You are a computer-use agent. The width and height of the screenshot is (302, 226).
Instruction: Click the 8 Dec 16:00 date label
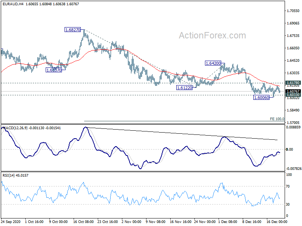tap(252, 221)
